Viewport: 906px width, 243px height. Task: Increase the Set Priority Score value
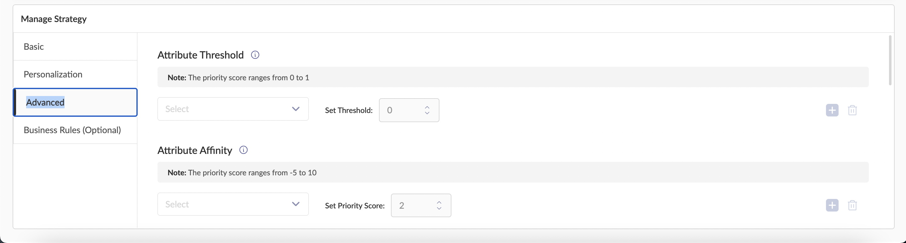point(439,203)
